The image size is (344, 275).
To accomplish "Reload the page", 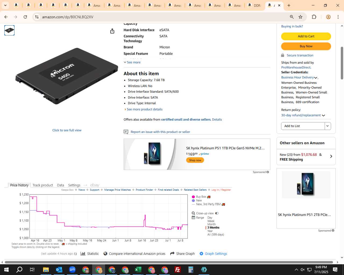I will [25, 17].
